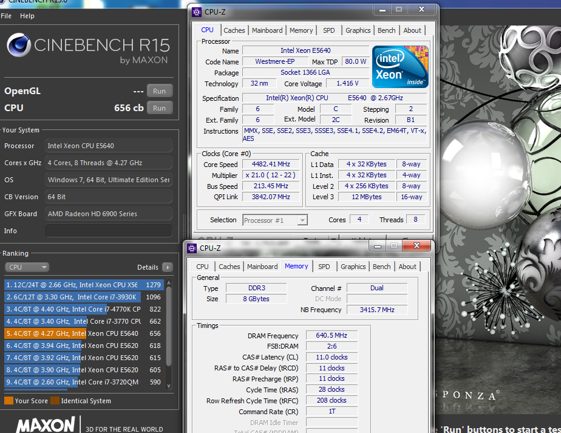
Task: Switch to Memory tab in upper CPU-Z window
Action: [301, 30]
